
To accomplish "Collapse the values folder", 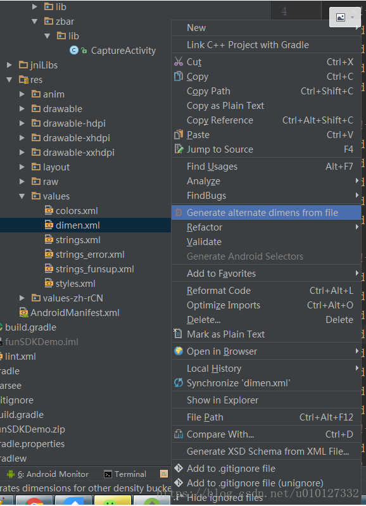I will 22,196.
